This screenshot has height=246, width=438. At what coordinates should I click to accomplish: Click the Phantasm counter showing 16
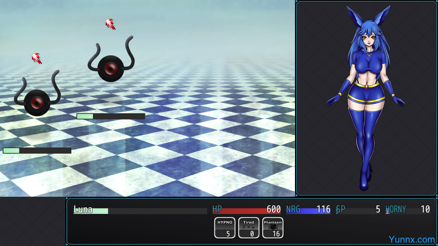click(276, 234)
